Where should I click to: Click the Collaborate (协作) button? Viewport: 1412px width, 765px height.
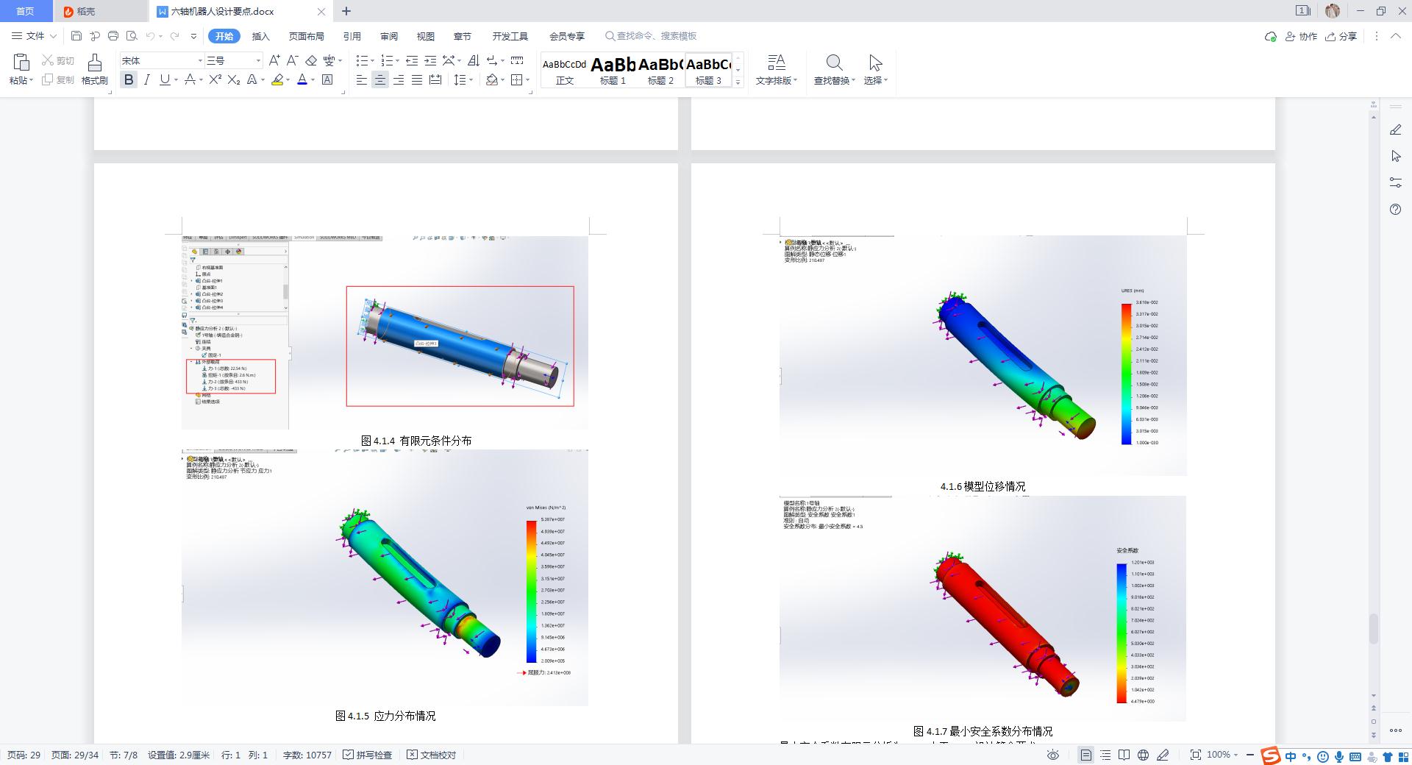[1301, 36]
